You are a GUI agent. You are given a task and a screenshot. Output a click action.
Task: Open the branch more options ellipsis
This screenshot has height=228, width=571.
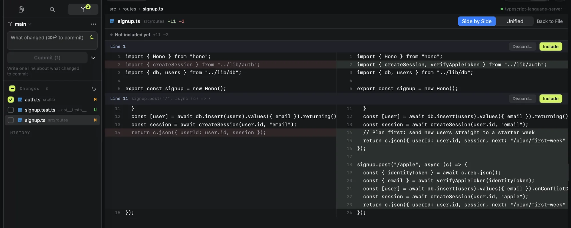pos(93,24)
